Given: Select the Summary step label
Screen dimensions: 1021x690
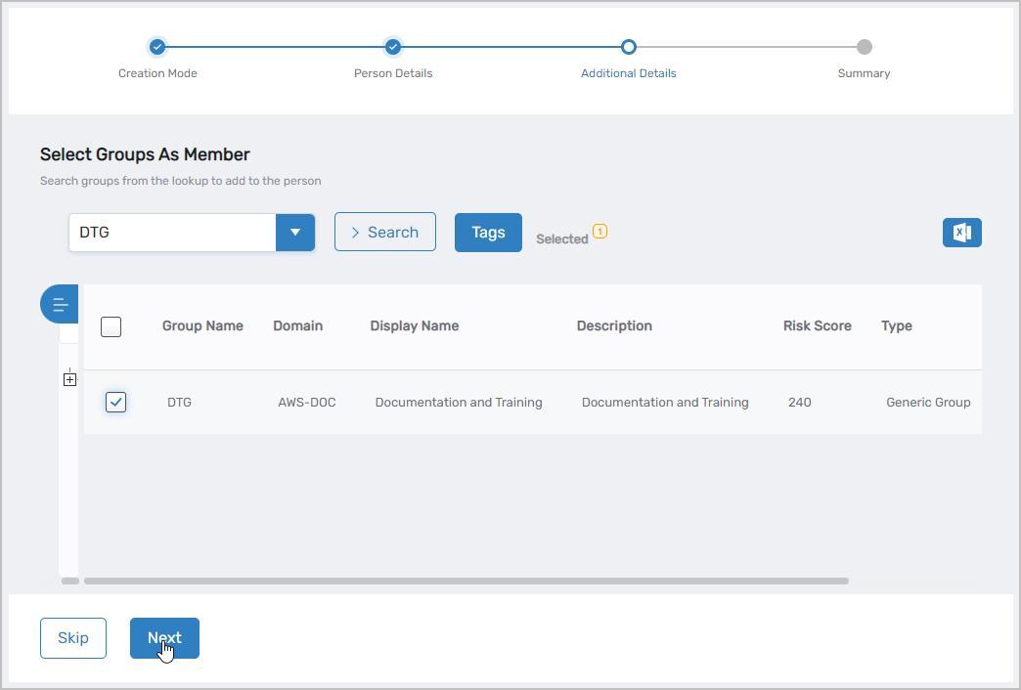Looking at the screenshot, I should pyautogui.click(x=864, y=72).
